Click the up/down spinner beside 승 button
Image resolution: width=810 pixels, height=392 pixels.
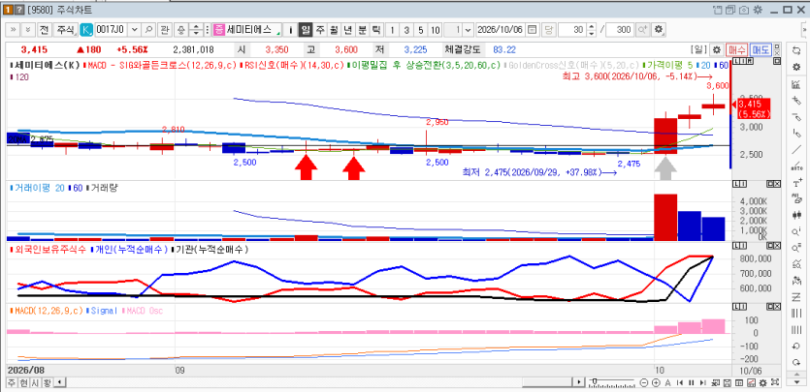coord(195,30)
